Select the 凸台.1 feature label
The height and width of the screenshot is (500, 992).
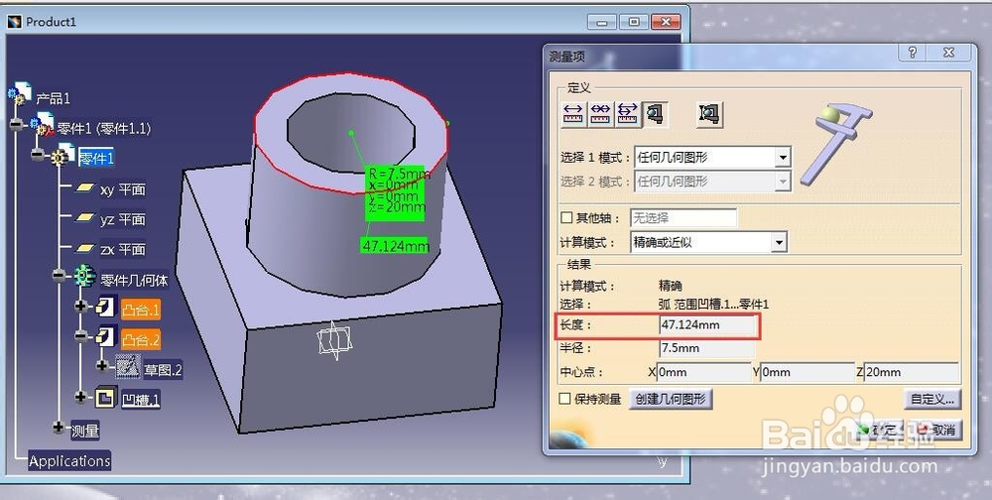pos(141,310)
